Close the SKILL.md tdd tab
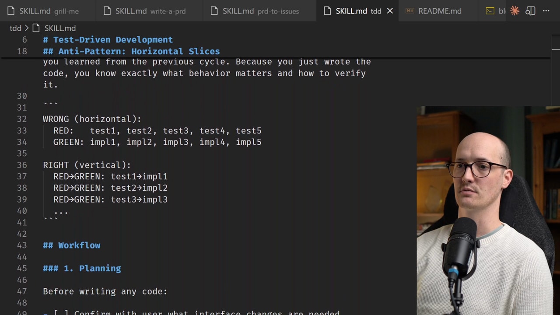The image size is (560, 315). pos(390,11)
